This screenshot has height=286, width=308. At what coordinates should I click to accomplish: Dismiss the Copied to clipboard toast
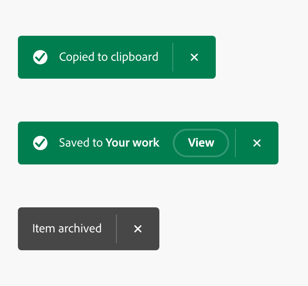[x=194, y=57]
